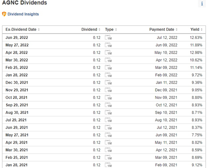
Task: Select payment date Jan 11, 2022
Action: 166,83
